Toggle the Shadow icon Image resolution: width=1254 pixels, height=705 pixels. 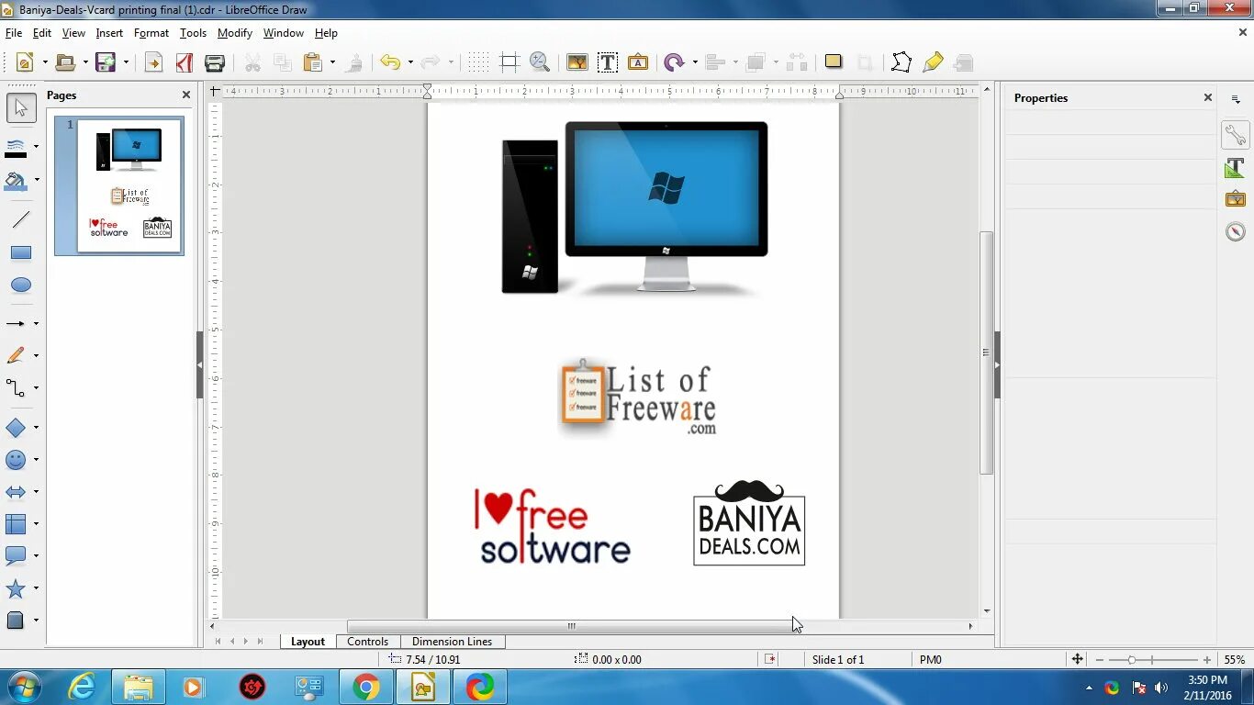pyautogui.click(x=833, y=62)
